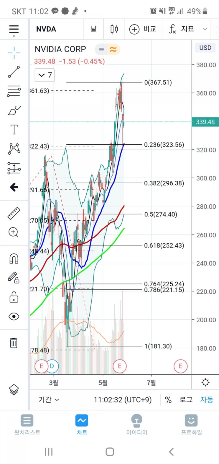The width and height of the screenshot is (219, 464).
Task: Change the candlestick chart type
Action: coord(114,29)
